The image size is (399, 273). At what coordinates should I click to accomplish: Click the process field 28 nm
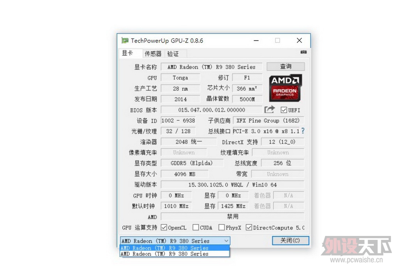[180, 89]
